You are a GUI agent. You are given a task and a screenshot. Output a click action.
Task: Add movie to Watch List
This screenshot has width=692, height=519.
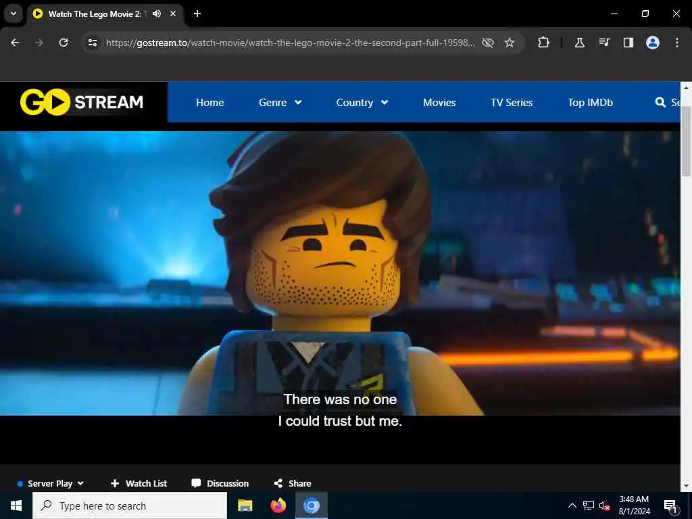tap(139, 483)
